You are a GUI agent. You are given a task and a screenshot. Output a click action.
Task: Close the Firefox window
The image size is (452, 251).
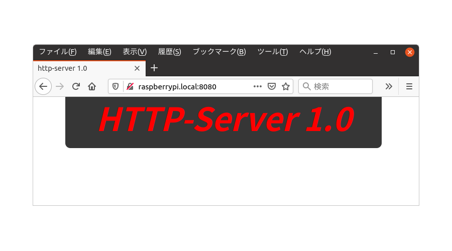click(x=410, y=52)
